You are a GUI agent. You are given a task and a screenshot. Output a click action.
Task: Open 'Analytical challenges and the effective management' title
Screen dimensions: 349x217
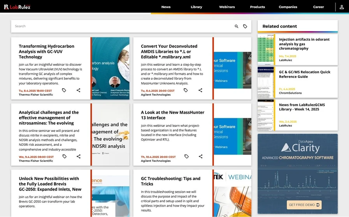(49, 117)
